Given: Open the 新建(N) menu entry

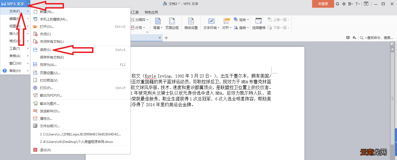Looking at the screenshot, I should (80, 12).
